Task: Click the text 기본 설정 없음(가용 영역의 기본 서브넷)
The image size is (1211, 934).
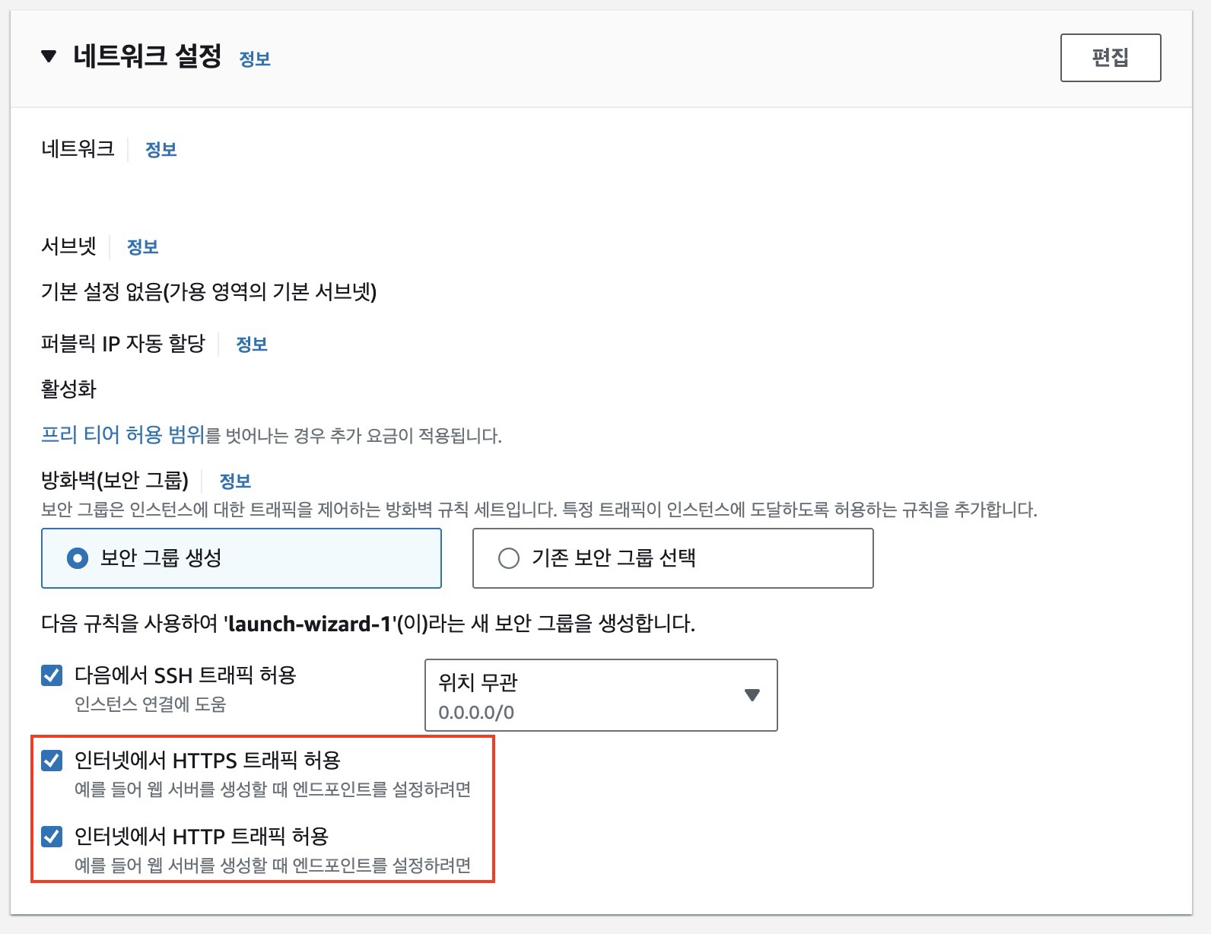Action: click(x=208, y=291)
